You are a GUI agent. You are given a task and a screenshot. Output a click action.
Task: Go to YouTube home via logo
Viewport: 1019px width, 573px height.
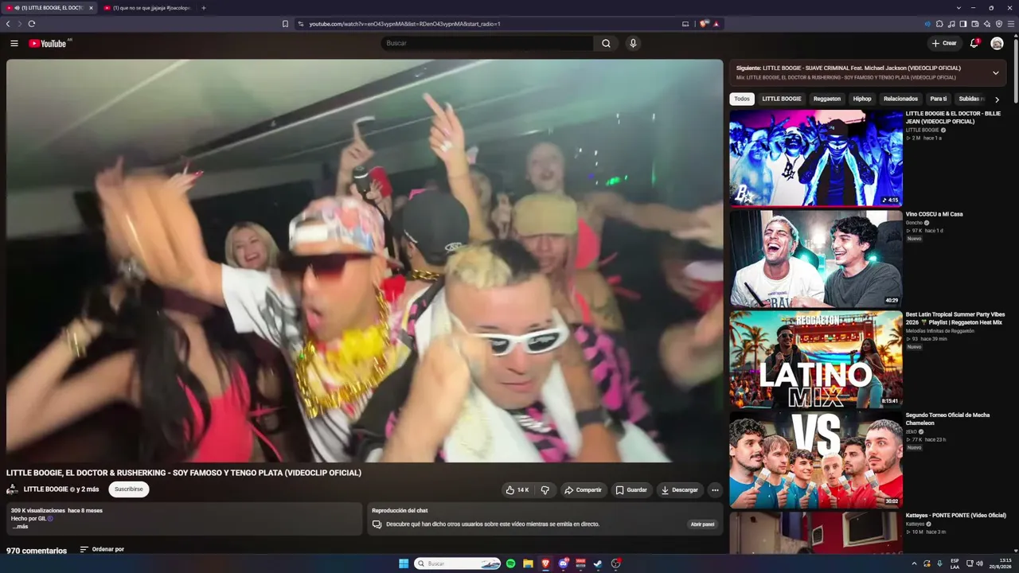click(48, 43)
